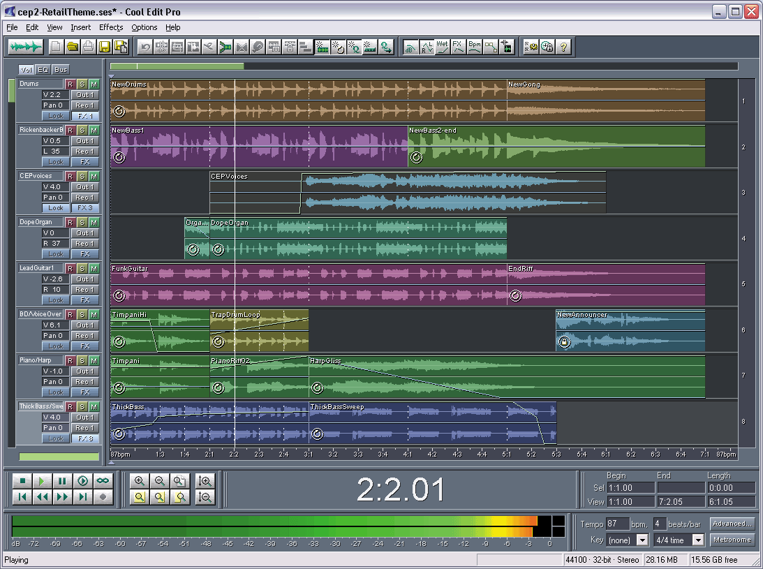
Task: Click the green horizontal scroll bar above tracks
Action: pos(177,66)
